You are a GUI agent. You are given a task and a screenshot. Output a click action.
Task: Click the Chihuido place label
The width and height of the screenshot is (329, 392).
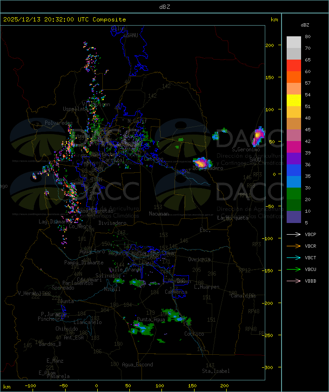[67, 329]
